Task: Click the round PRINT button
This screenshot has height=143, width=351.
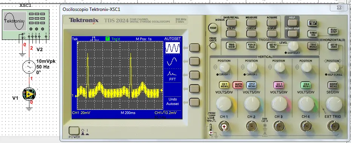Action: 213,28
